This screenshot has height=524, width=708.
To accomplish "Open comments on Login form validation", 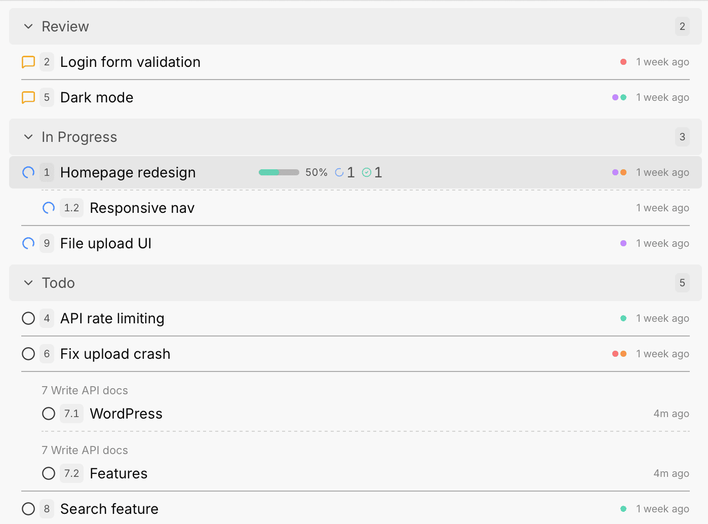I will click(29, 62).
